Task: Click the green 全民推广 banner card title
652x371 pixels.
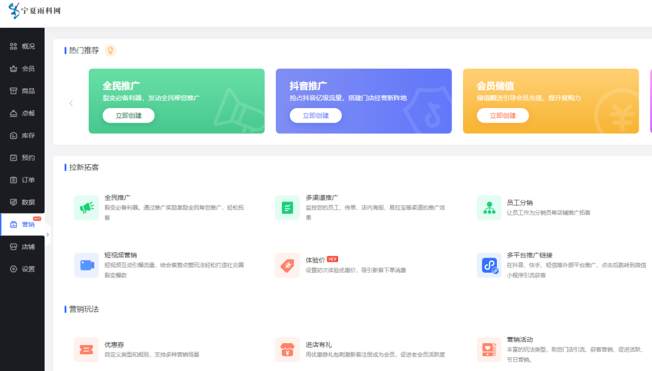Action: pos(121,86)
